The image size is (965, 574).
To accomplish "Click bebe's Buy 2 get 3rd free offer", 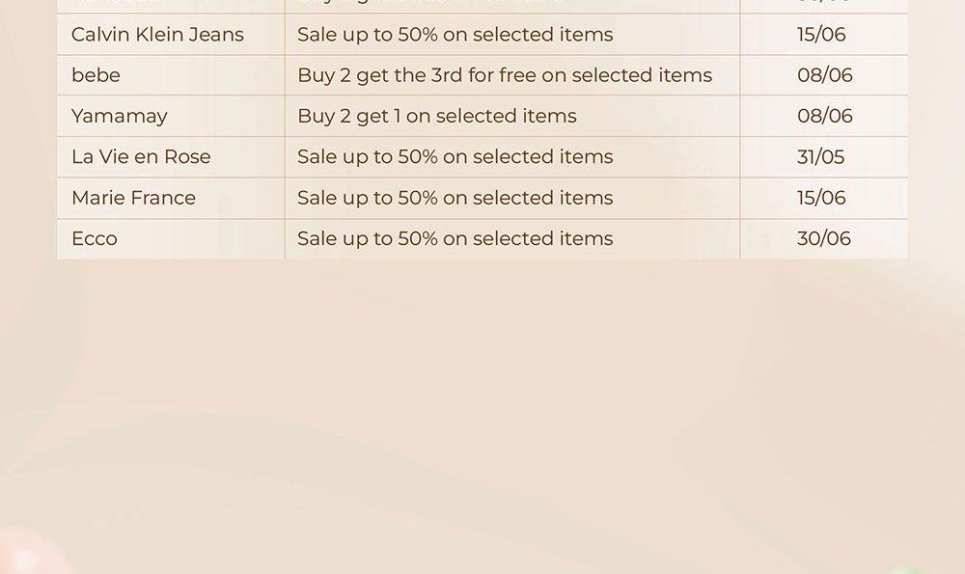I will pos(505,75).
